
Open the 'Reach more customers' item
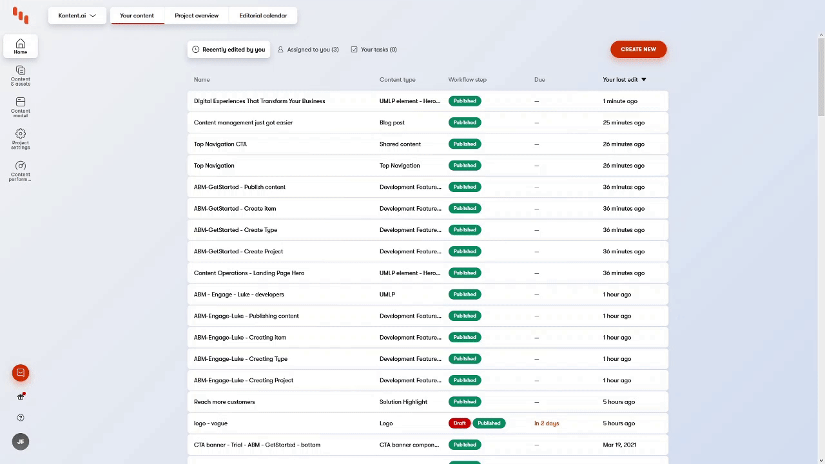[x=224, y=402]
